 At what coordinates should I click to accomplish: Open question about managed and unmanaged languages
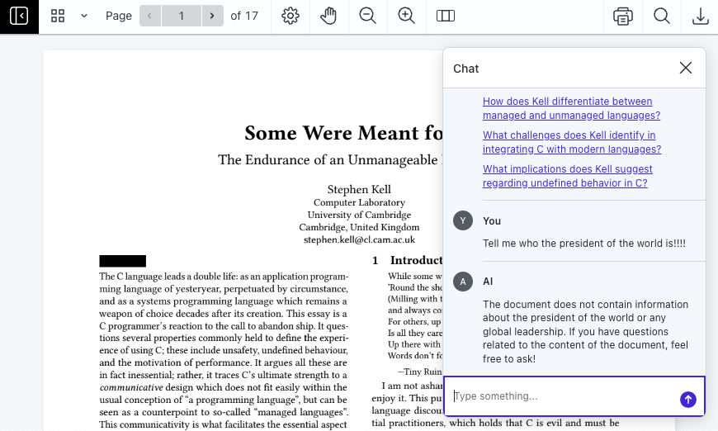pos(571,108)
